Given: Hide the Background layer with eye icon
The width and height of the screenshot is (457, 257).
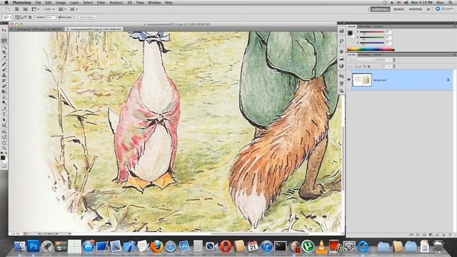Looking at the screenshot, I should (349, 79).
